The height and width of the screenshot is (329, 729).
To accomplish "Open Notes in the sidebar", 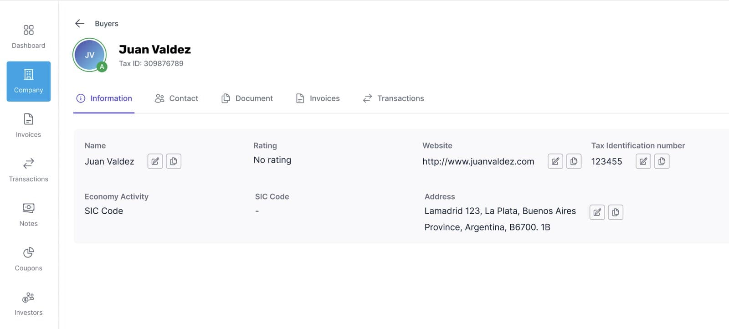I will coord(29,215).
